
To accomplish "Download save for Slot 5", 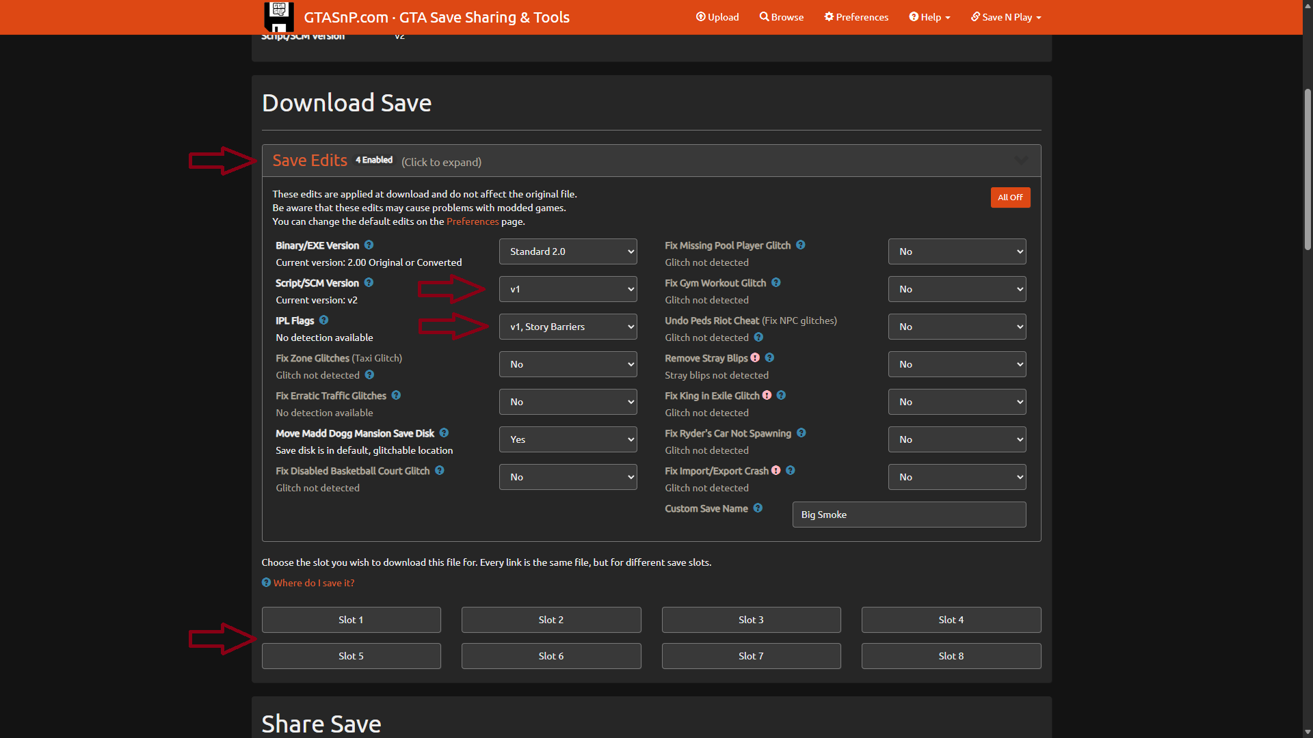I will pos(351,656).
